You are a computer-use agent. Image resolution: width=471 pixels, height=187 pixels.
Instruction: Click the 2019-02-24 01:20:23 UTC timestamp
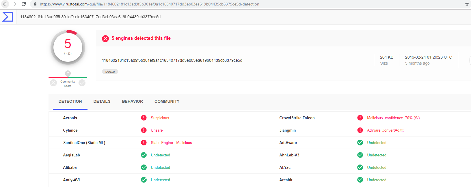tap(429, 57)
